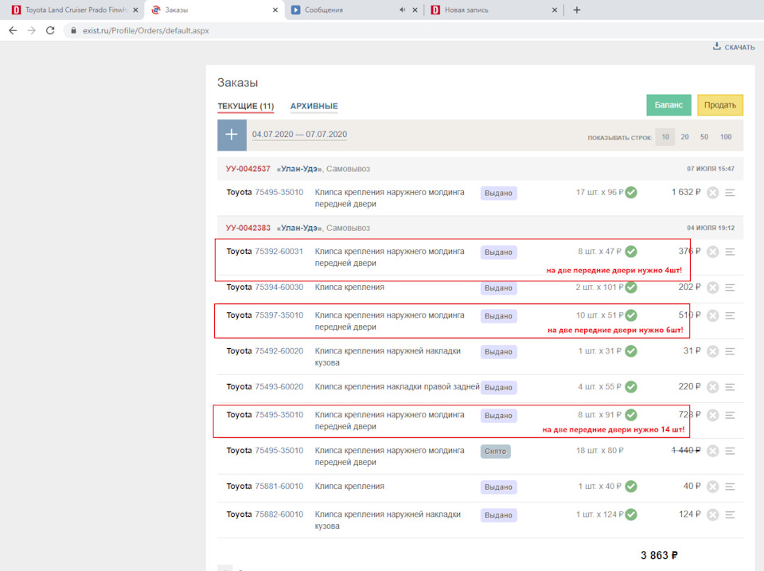The height and width of the screenshot is (571, 764).
Task: Cancel the 75392-60031 order line
Action: 713,252
